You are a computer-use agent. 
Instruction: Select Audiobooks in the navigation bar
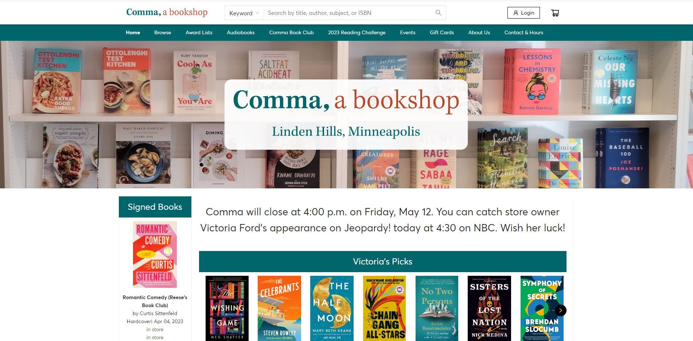pyautogui.click(x=241, y=32)
